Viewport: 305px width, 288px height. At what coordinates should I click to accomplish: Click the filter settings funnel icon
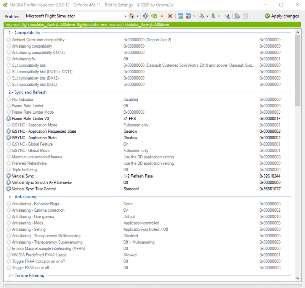[x=227, y=16]
